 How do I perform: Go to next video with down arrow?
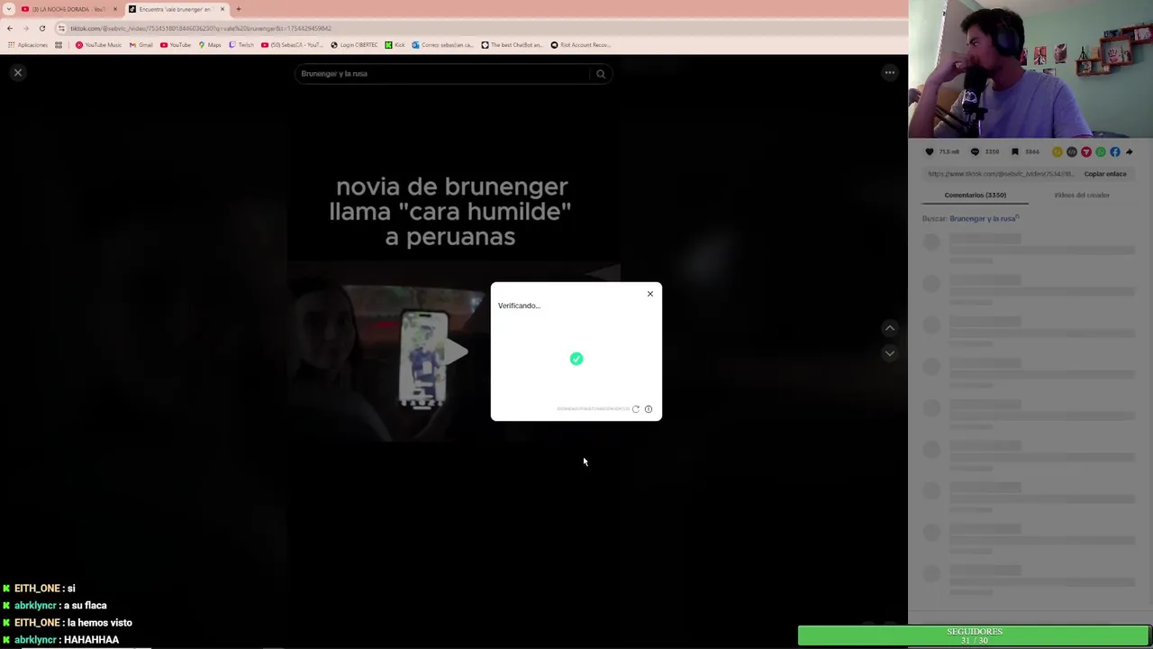click(x=889, y=353)
